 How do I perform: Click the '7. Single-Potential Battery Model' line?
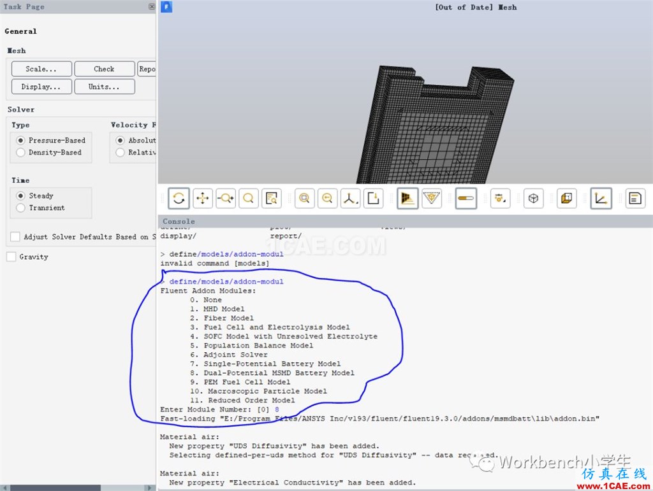pos(265,364)
